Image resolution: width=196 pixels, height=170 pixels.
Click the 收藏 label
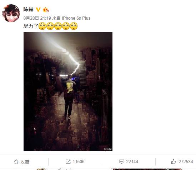tap(25, 162)
